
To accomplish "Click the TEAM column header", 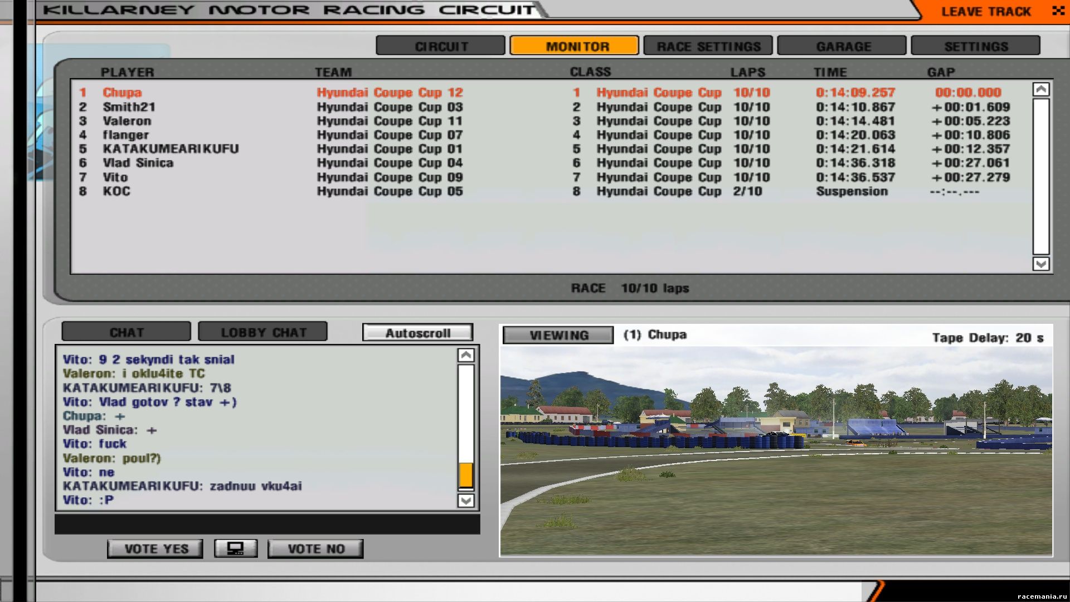I will 333,72.
